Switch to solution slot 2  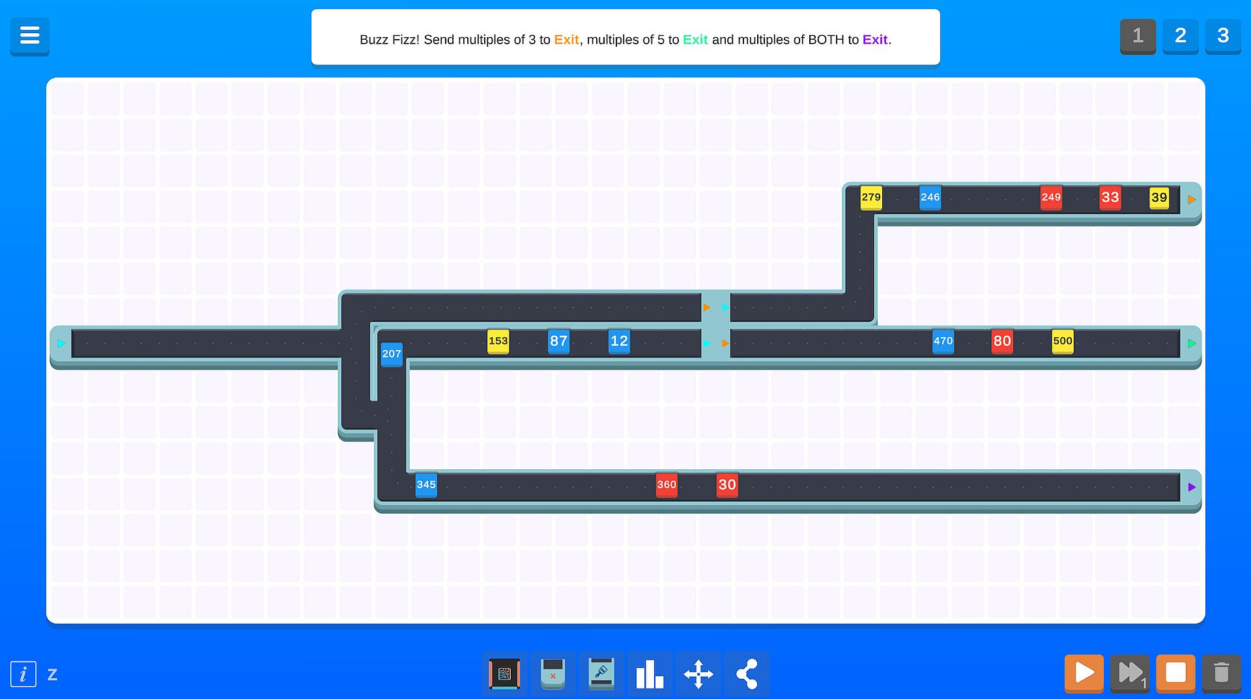(1181, 36)
